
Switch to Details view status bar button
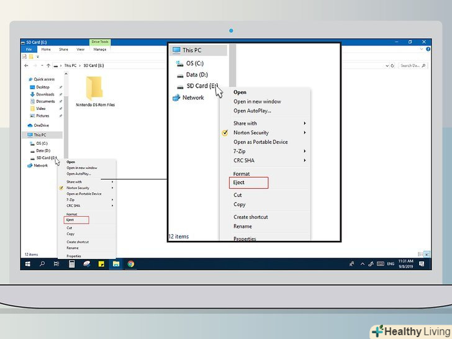point(420,255)
